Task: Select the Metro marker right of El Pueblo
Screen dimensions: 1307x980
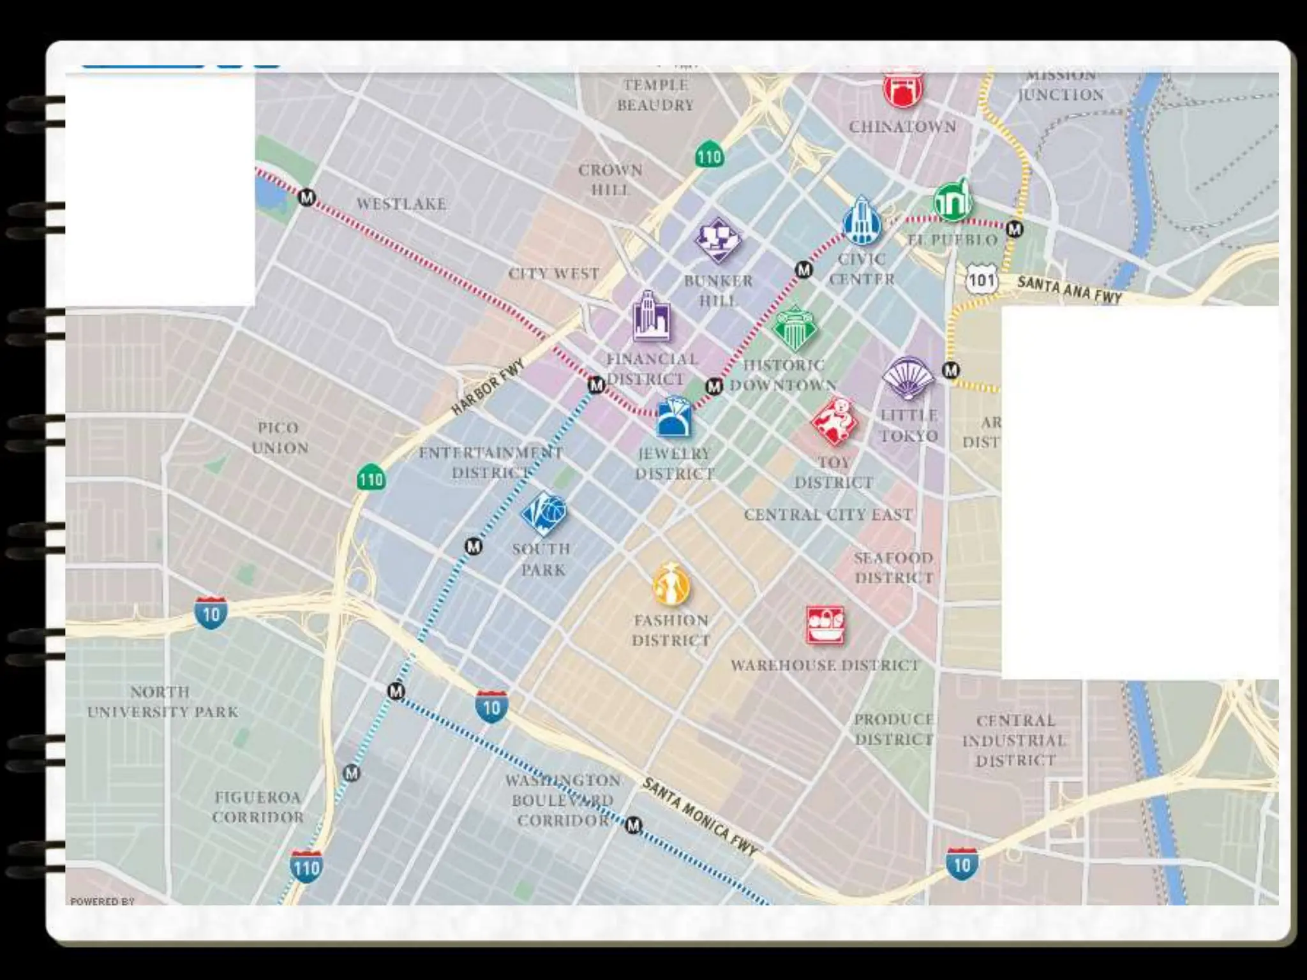Action: point(1014,228)
